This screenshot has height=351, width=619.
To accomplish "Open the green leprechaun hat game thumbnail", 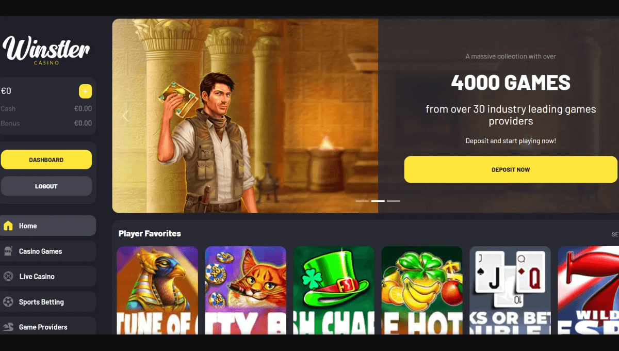I will (334, 290).
